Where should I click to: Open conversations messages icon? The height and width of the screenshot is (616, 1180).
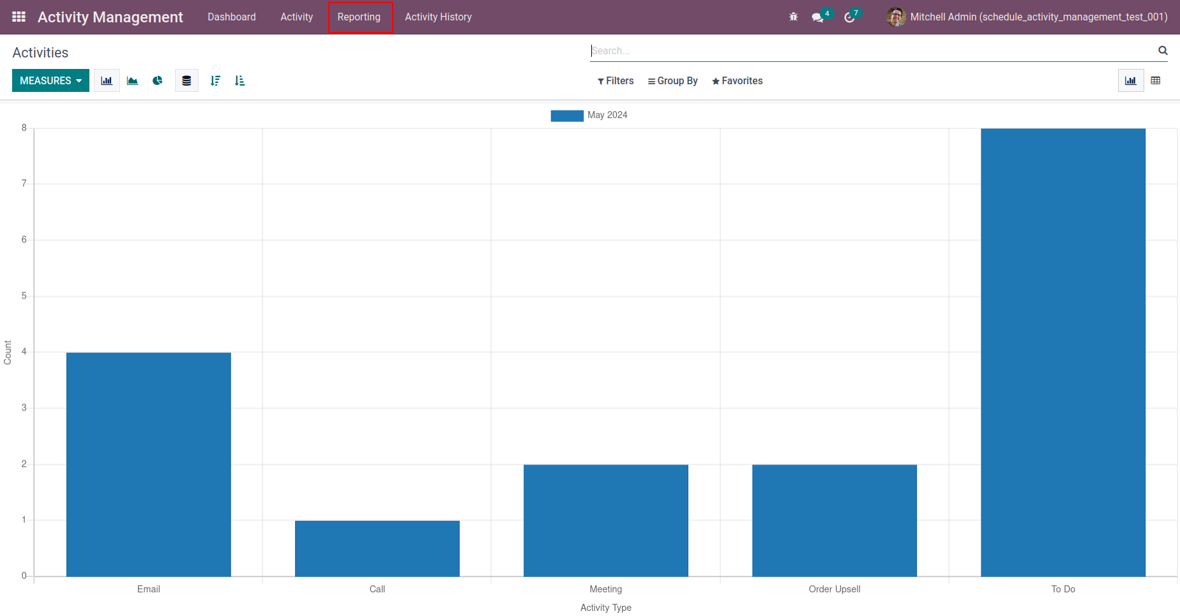817,17
